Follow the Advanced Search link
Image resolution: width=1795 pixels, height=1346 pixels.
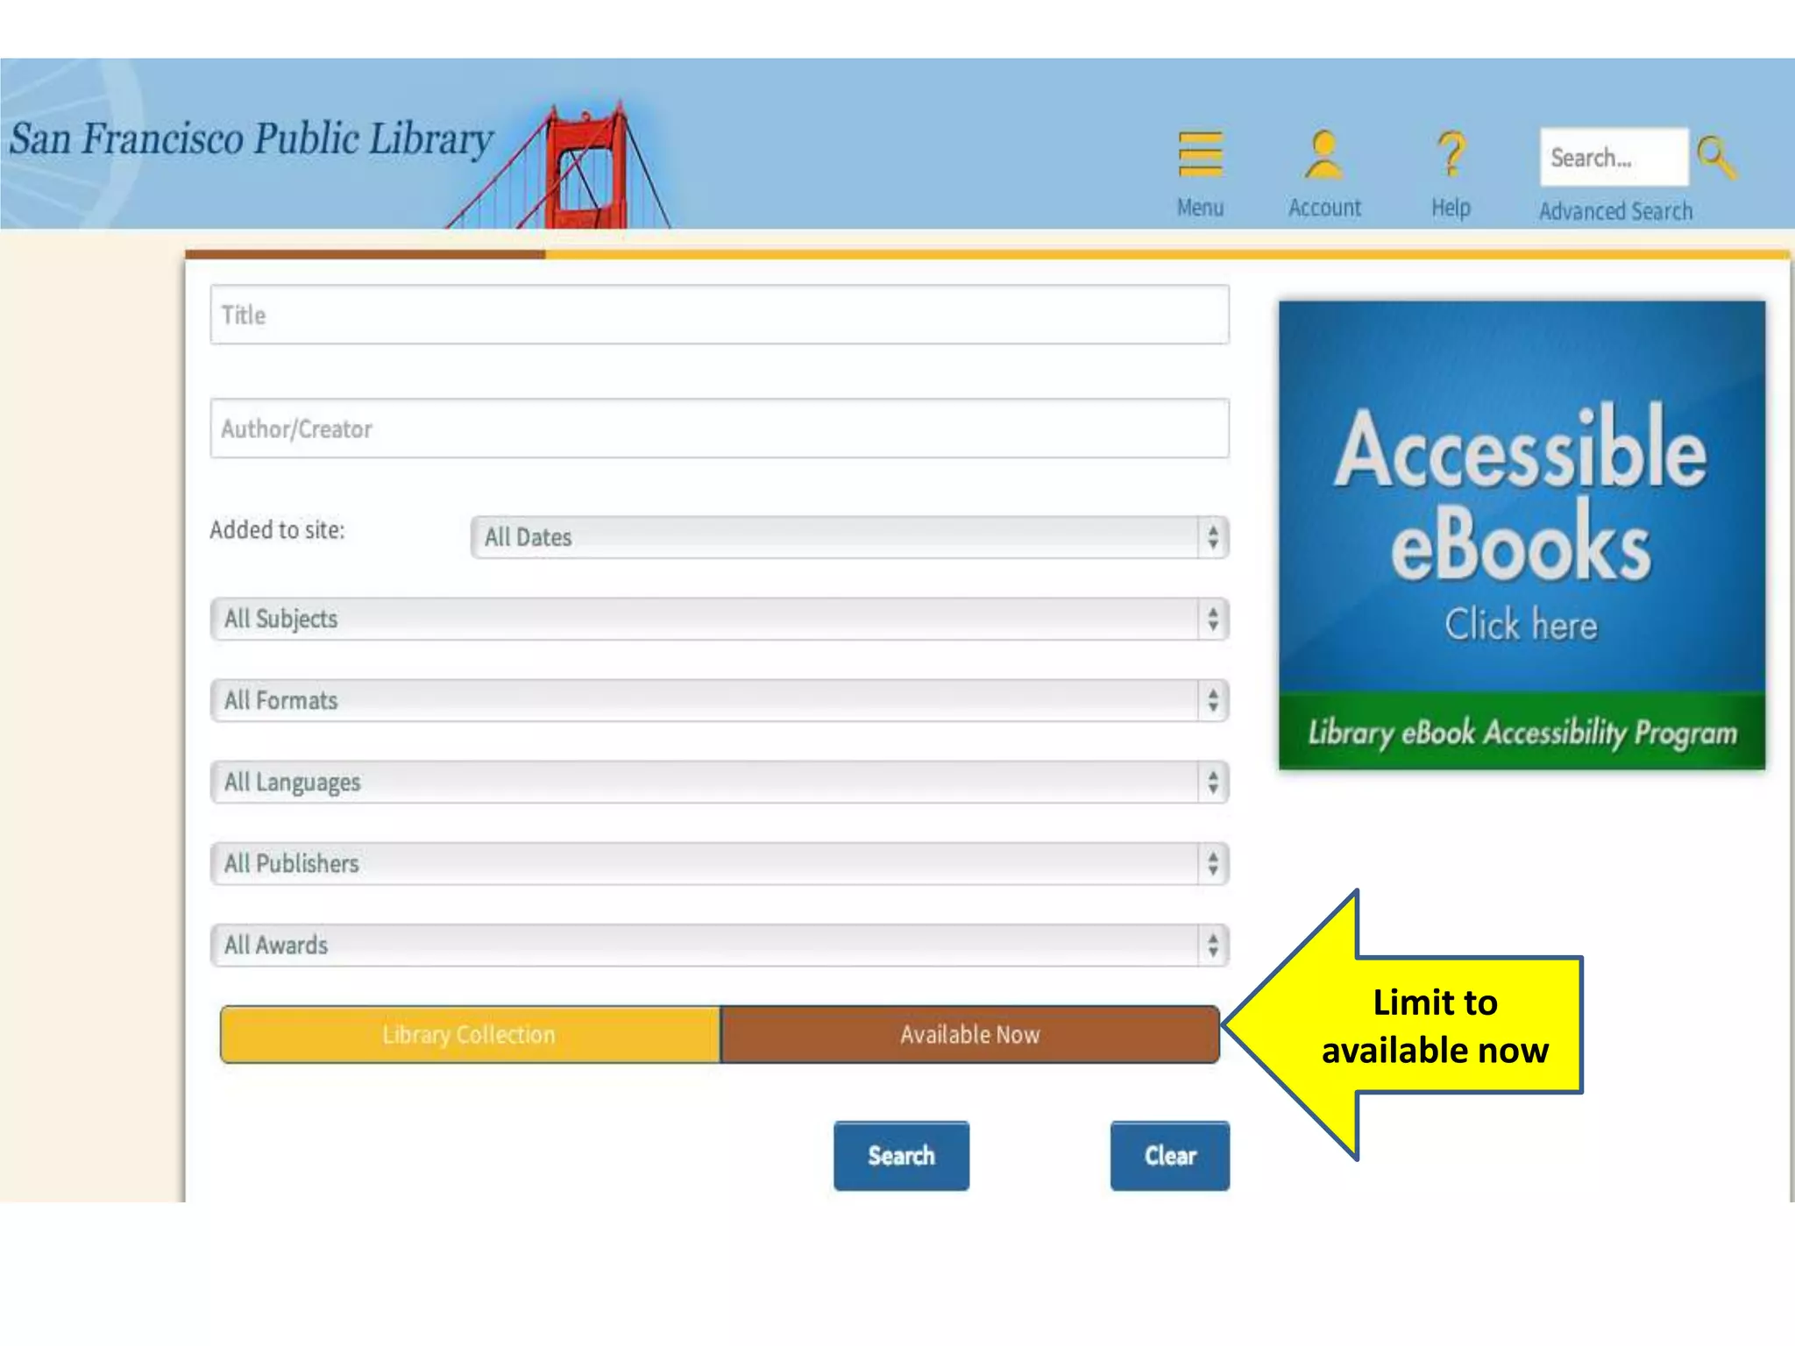click(x=1615, y=211)
